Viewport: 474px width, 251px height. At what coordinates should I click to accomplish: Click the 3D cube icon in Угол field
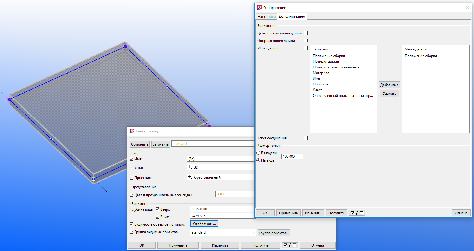190,167
